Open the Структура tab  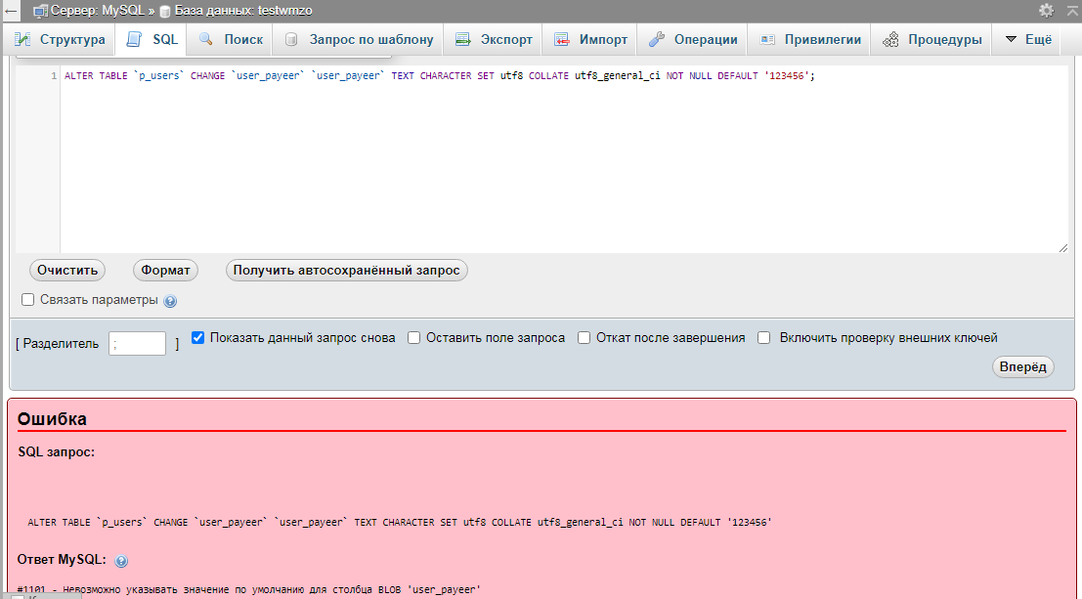click(x=60, y=40)
